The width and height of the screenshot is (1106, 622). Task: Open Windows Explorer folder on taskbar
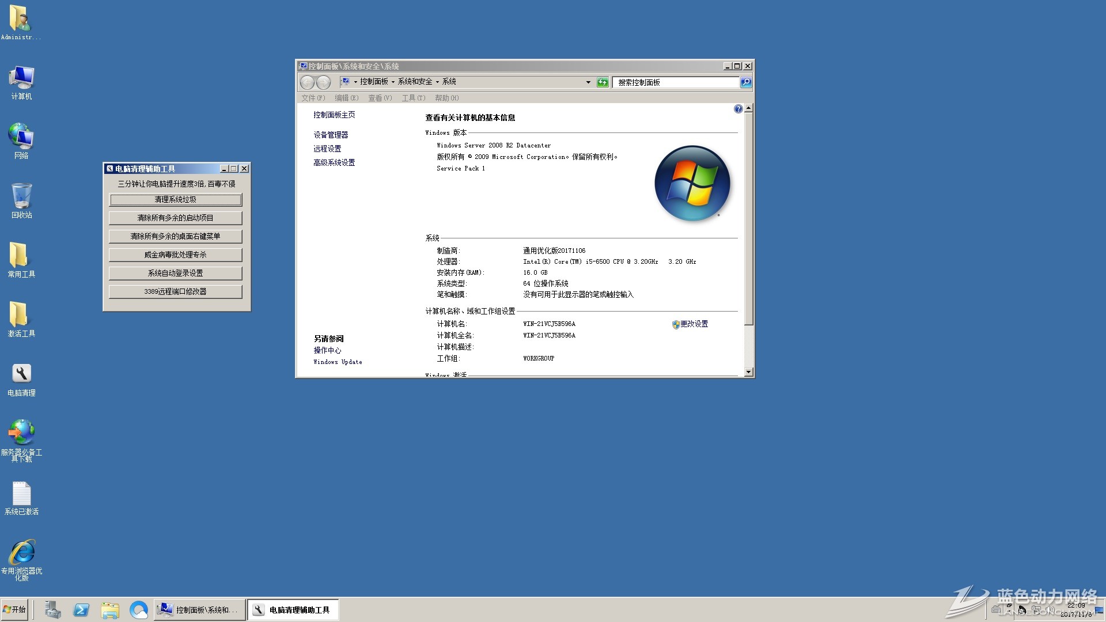pyautogui.click(x=109, y=610)
